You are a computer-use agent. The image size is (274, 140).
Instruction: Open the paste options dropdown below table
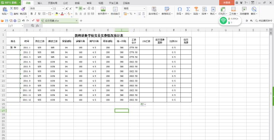tap(143, 104)
